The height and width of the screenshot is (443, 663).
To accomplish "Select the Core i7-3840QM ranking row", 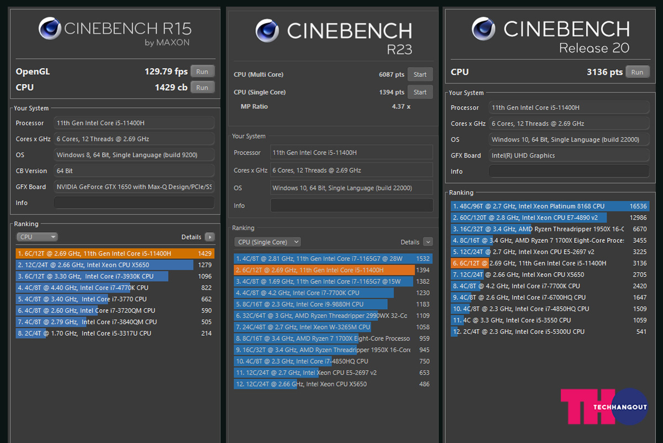I will pyautogui.click(x=115, y=322).
